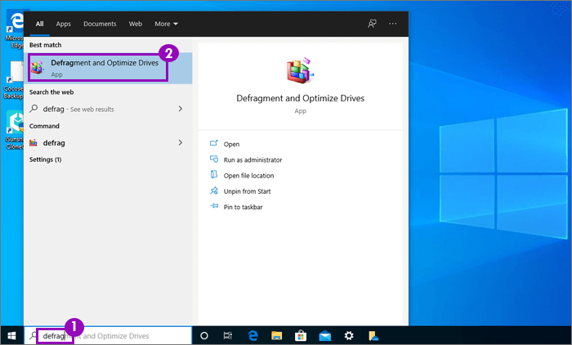Select the Microsoft Edge desktop shortcut
This screenshot has height=345, width=572.
pos(15,30)
